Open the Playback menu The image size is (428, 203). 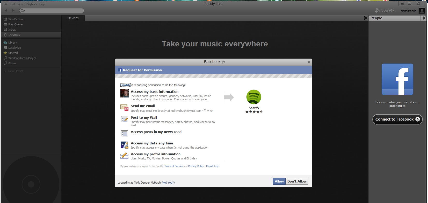tap(31, 4)
